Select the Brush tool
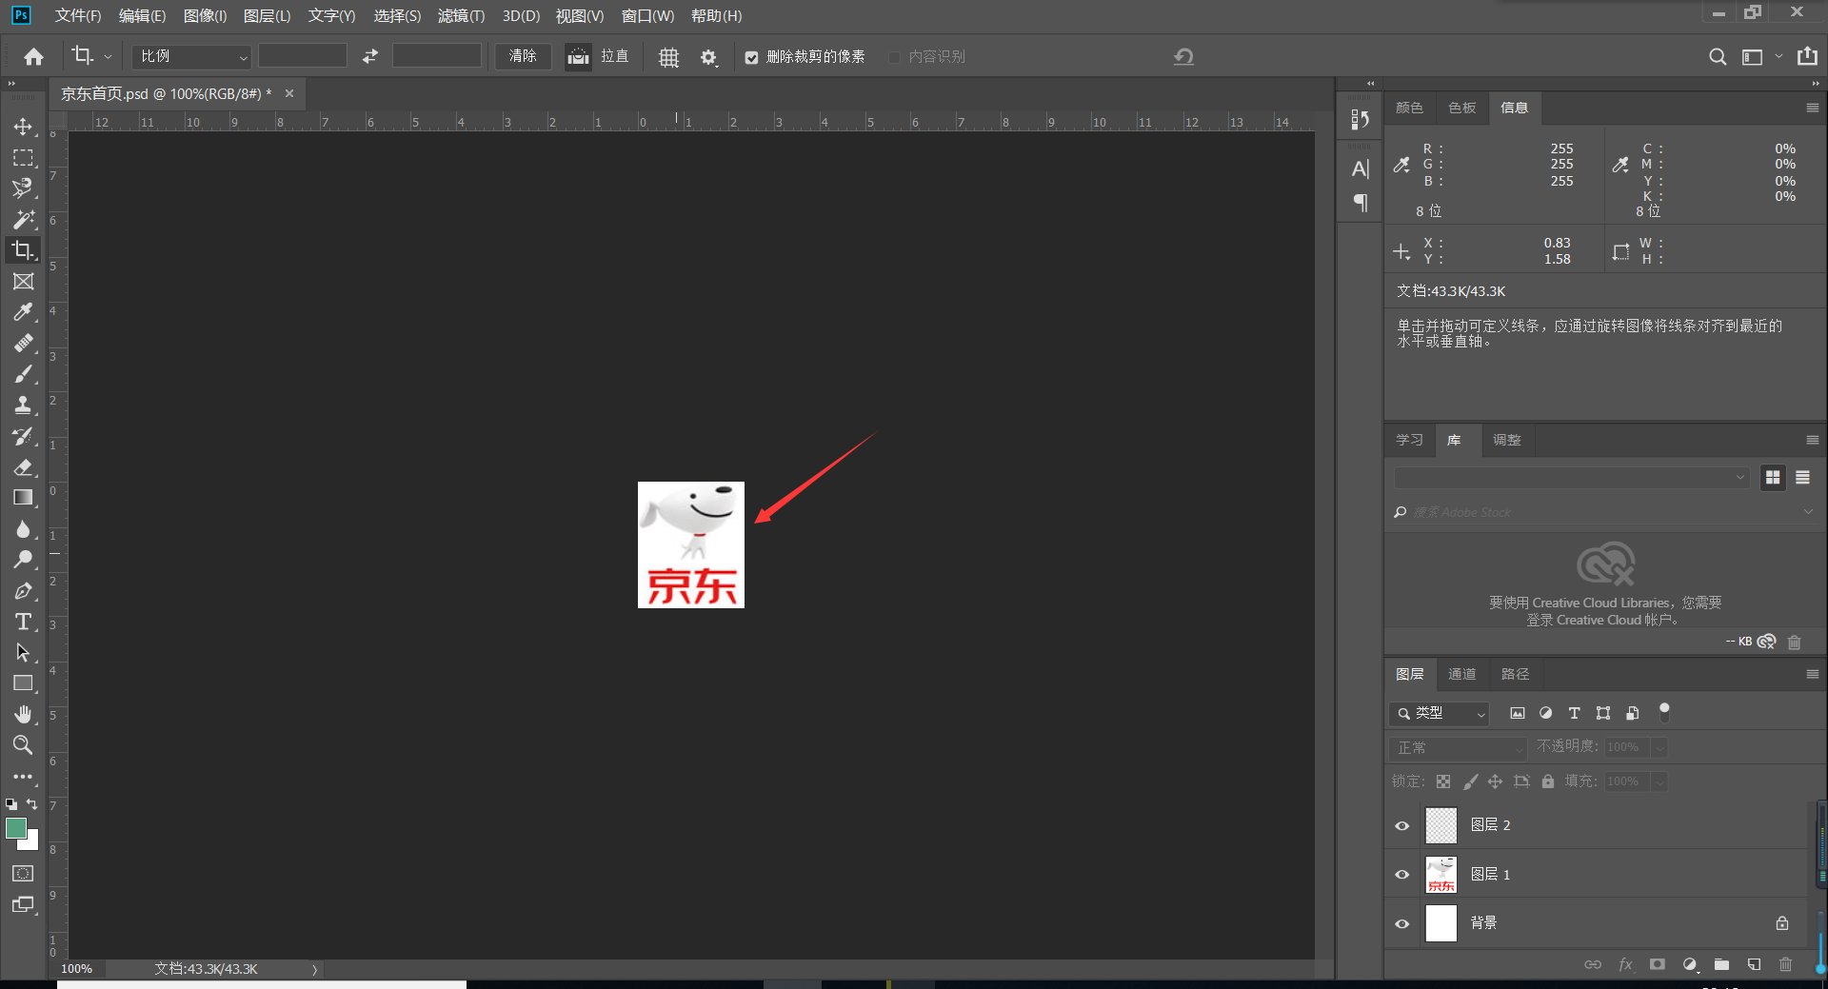The image size is (1828, 989). pyautogui.click(x=23, y=374)
